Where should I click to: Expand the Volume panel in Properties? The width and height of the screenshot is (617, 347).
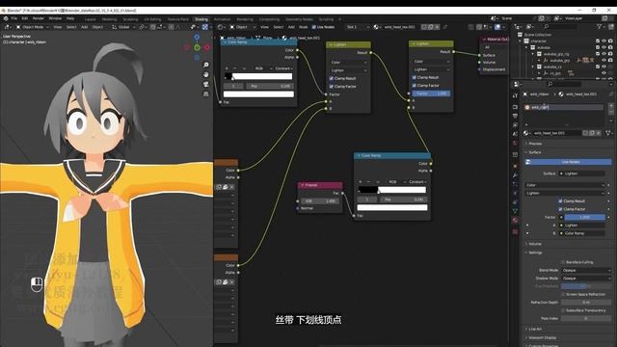tap(535, 244)
